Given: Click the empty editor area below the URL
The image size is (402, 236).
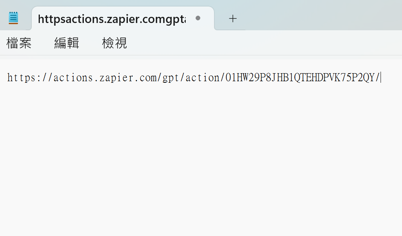Looking at the screenshot, I should pyautogui.click(x=201, y=159).
